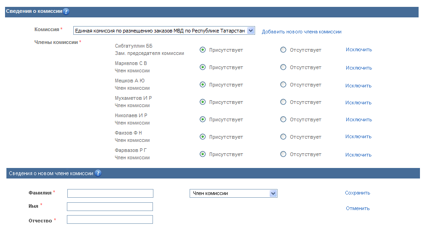Click Добавить нового члена комиссии link
The height and width of the screenshot is (238, 425).
(x=301, y=32)
